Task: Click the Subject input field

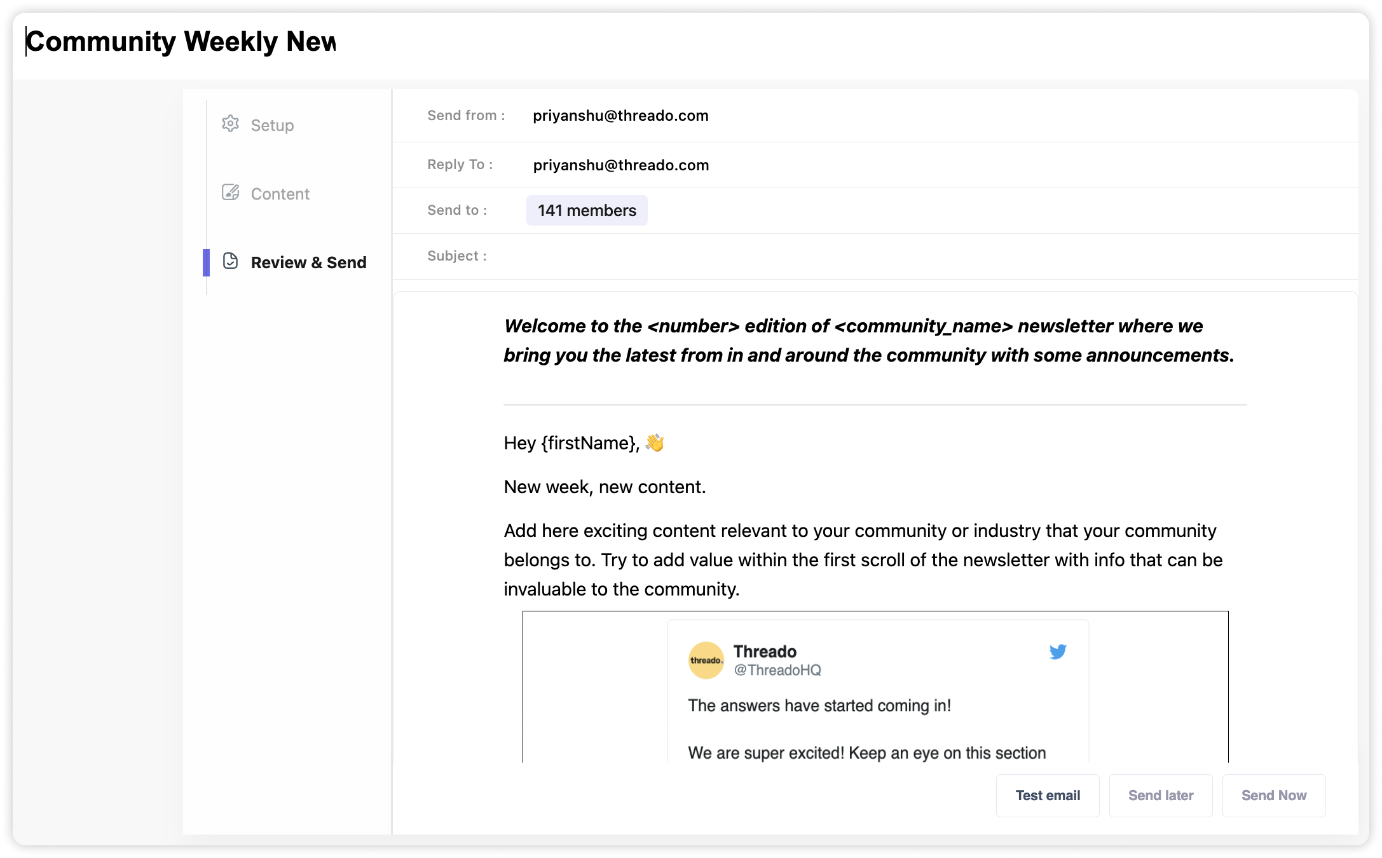Action: point(890,256)
